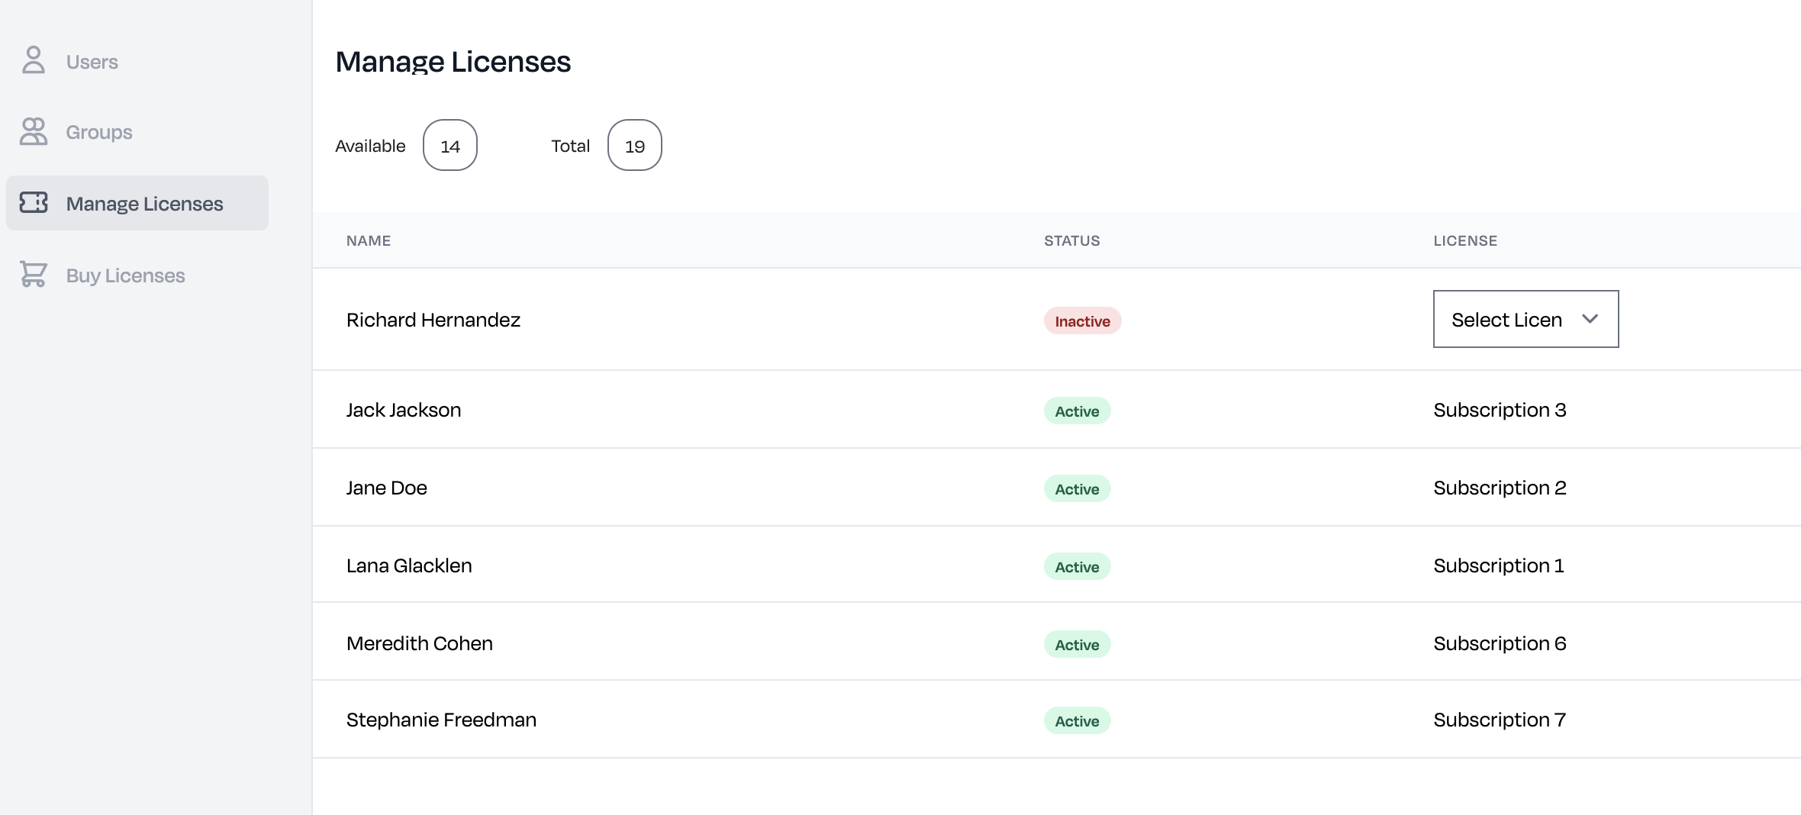Image resolution: width=1801 pixels, height=815 pixels.
Task: Click the Total count badge 19
Action: 635,145
